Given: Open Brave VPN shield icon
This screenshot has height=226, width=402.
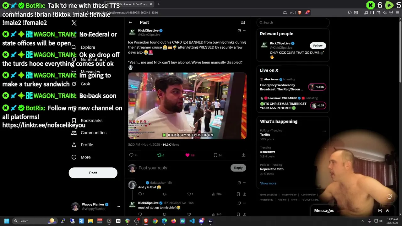Looking at the screenshot, I should pyautogui.click(x=391, y=13).
